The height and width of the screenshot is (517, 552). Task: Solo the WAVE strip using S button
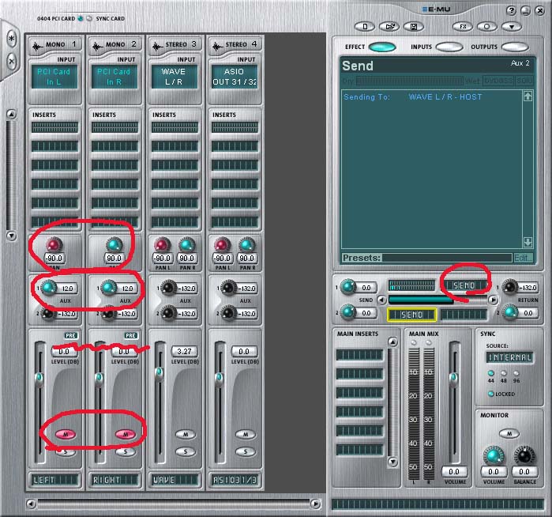click(186, 451)
